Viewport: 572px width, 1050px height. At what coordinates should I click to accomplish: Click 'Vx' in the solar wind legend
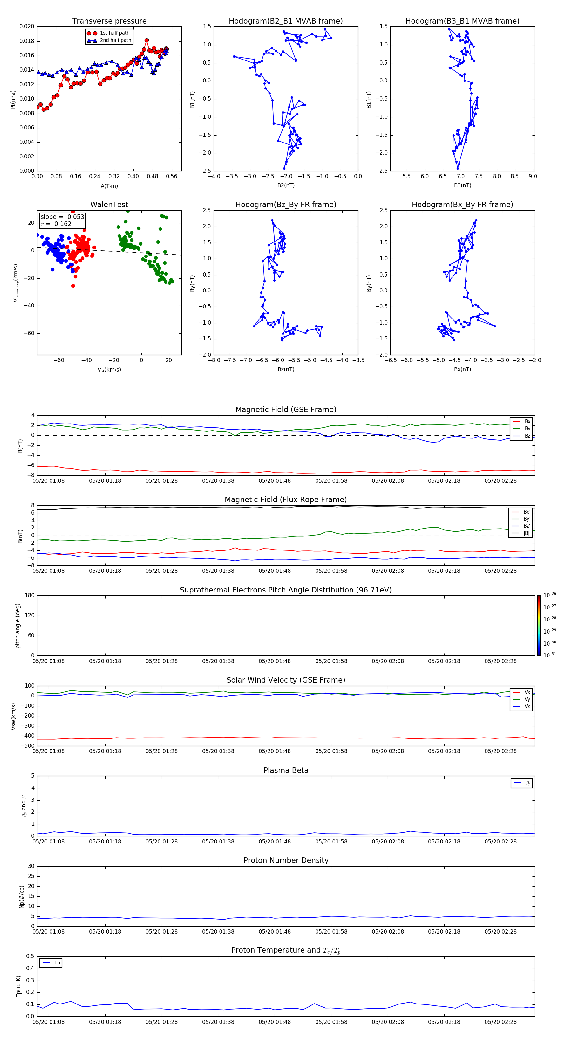527,692
